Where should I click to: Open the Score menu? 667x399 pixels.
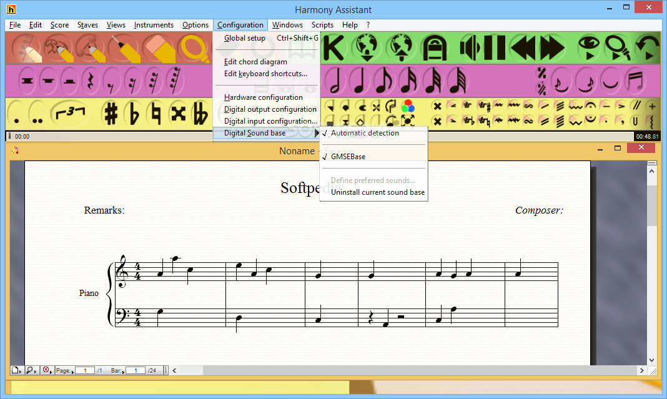pyautogui.click(x=59, y=25)
